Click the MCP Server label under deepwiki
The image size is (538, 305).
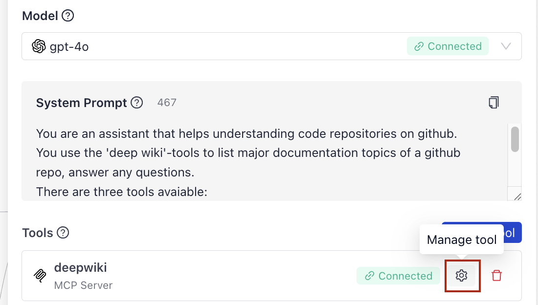[x=83, y=285]
